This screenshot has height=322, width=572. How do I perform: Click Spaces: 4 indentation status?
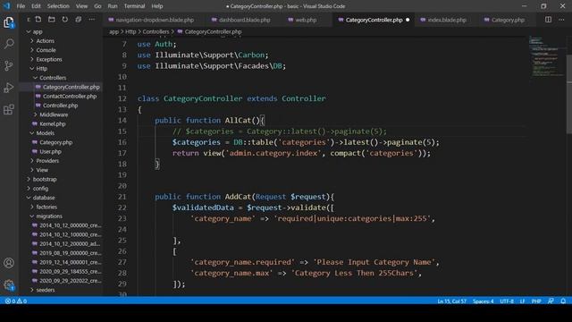(x=483, y=301)
